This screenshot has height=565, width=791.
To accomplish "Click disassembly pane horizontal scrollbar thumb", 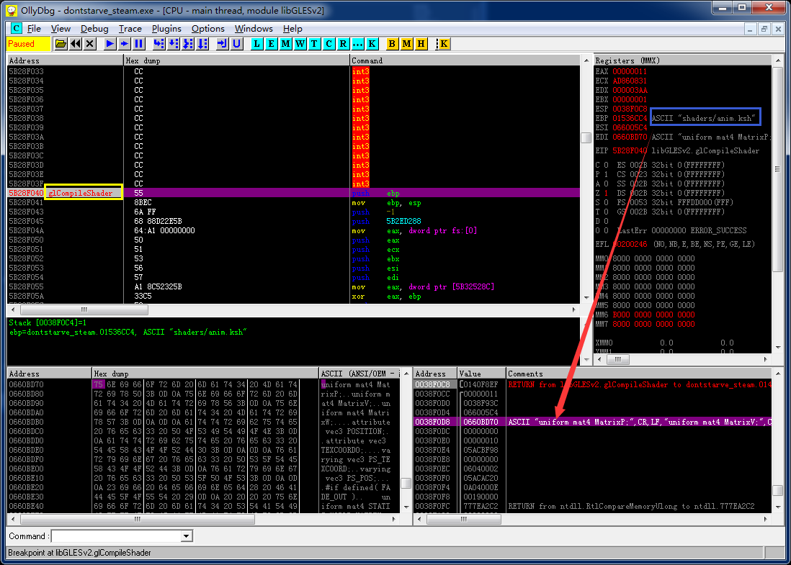I will (x=84, y=309).
